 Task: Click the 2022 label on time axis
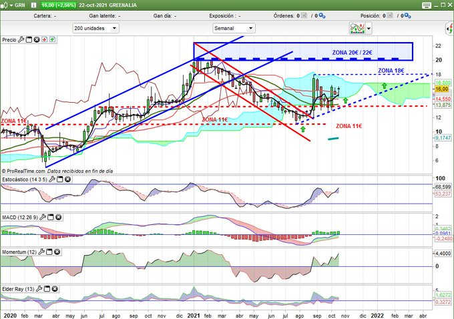pyautogui.click(x=377, y=316)
